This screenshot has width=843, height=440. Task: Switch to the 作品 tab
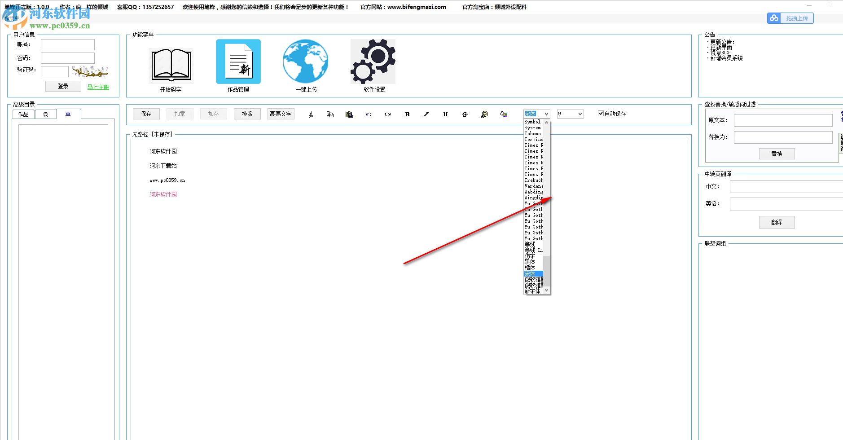[x=23, y=114]
